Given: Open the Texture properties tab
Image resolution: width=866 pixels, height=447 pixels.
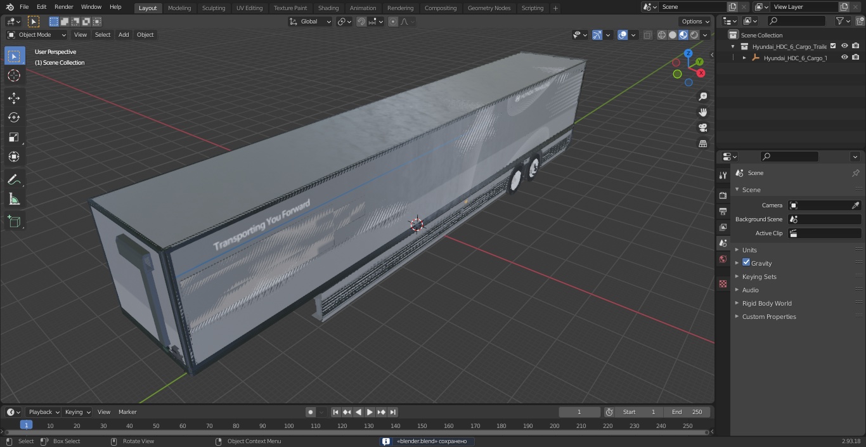Looking at the screenshot, I should (x=723, y=284).
